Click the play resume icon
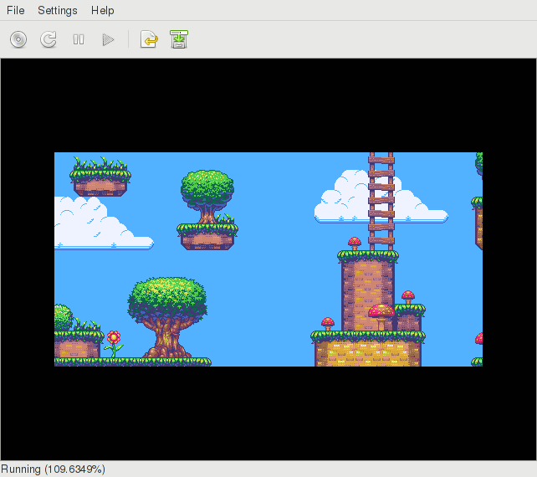This screenshot has height=477, width=537. coord(108,39)
